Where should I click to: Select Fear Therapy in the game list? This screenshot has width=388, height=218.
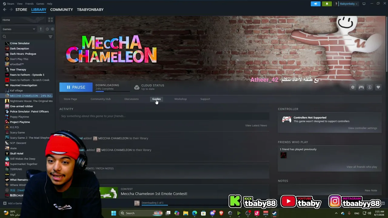tap(18, 70)
